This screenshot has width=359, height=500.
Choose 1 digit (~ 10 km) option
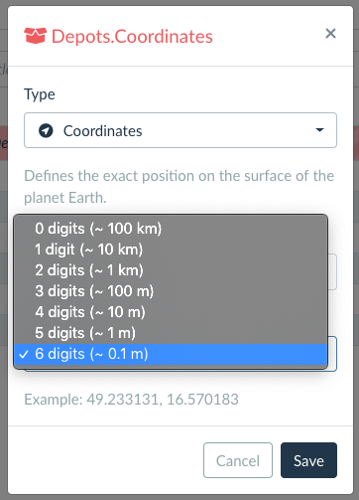pyautogui.click(x=171, y=250)
